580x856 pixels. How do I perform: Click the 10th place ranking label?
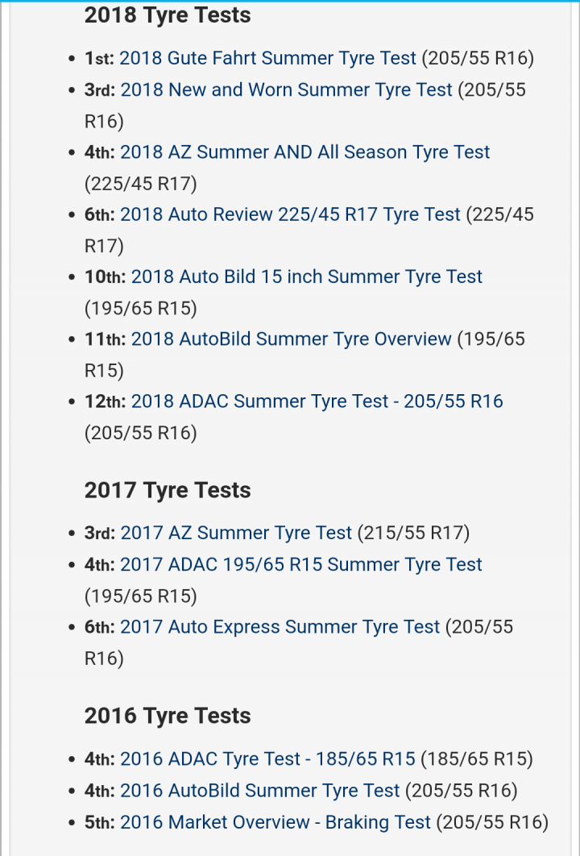click(106, 276)
